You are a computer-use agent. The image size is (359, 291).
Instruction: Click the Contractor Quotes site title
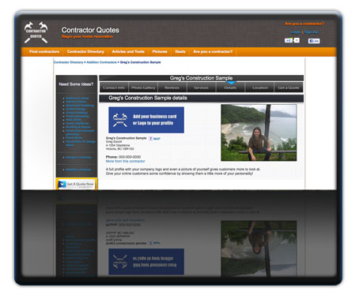point(90,30)
